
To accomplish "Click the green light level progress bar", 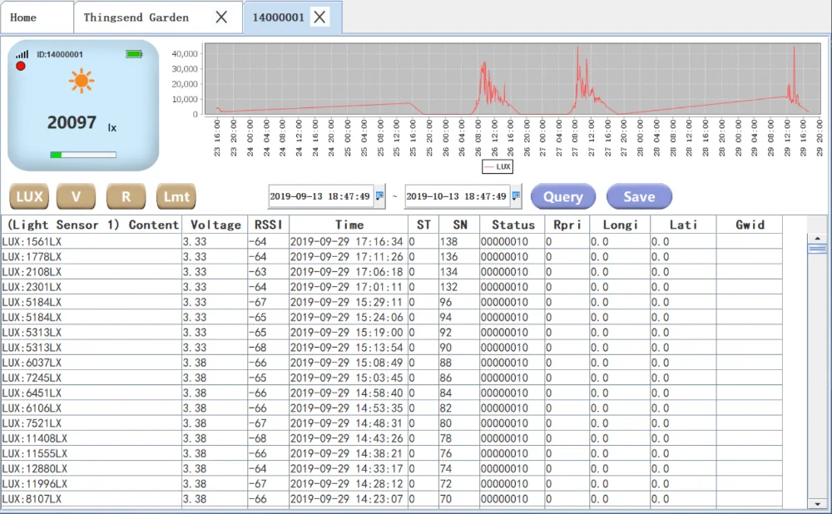I will pyautogui.click(x=82, y=155).
